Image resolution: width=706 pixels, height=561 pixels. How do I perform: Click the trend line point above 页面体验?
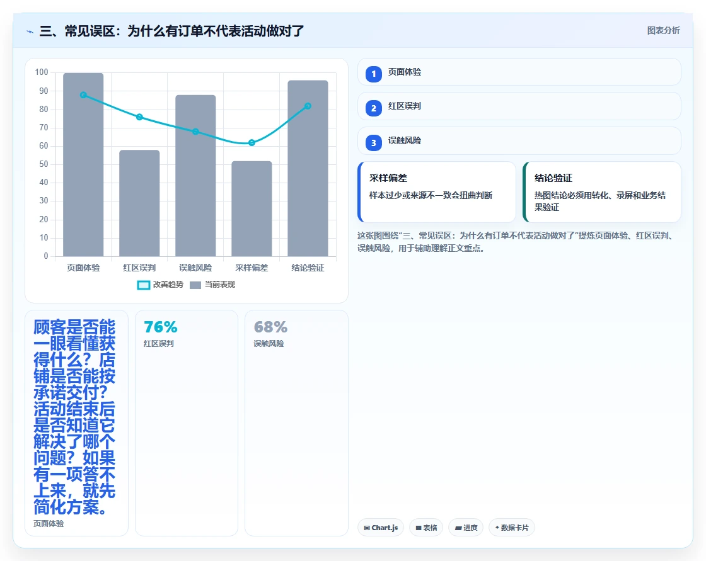(83, 95)
